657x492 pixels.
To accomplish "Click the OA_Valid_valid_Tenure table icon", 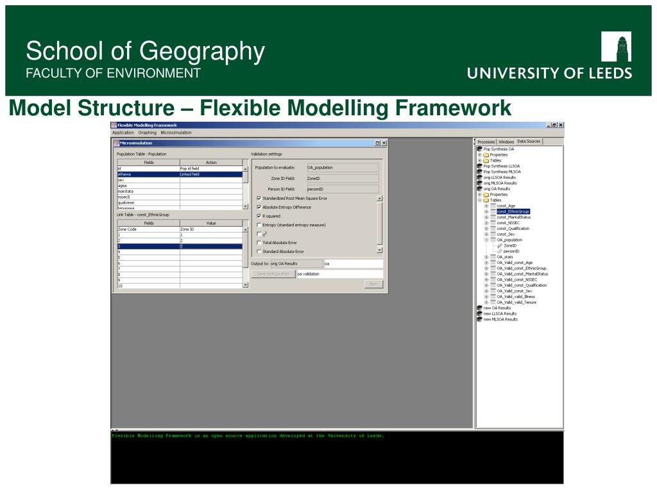I will tap(493, 302).
